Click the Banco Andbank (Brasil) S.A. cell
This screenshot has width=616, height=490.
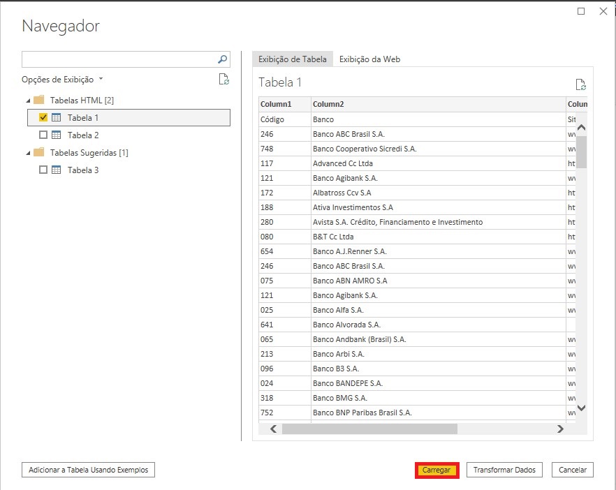click(x=439, y=339)
